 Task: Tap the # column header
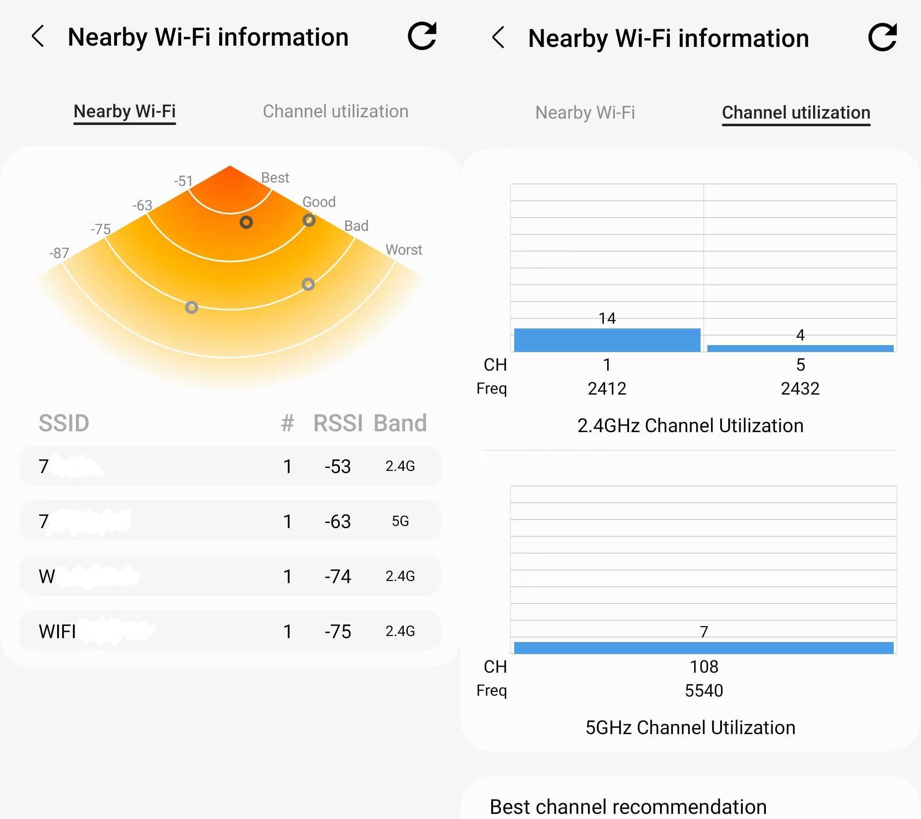(x=287, y=423)
